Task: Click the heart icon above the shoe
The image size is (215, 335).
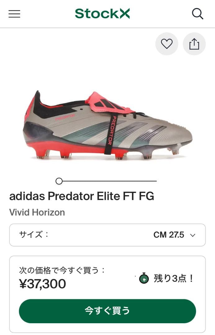Action: click(167, 44)
